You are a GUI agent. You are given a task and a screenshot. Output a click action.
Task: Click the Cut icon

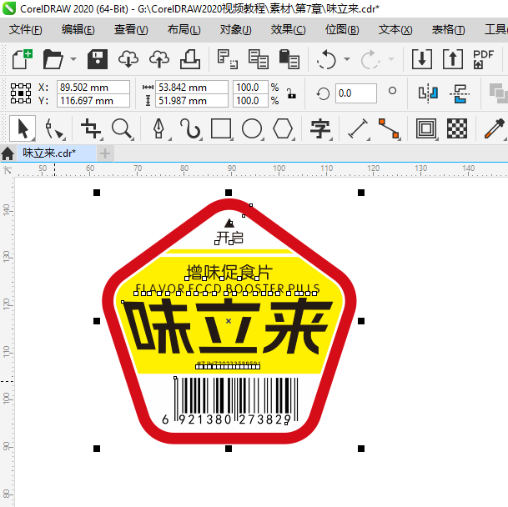click(228, 59)
